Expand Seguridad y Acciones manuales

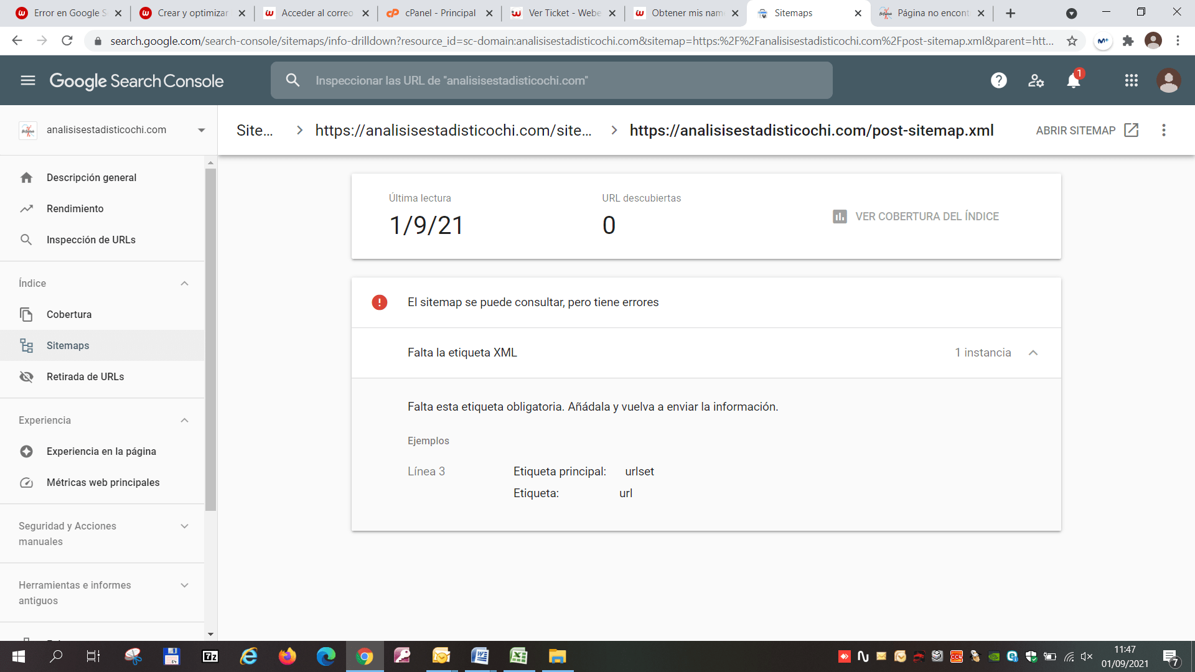[184, 526]
